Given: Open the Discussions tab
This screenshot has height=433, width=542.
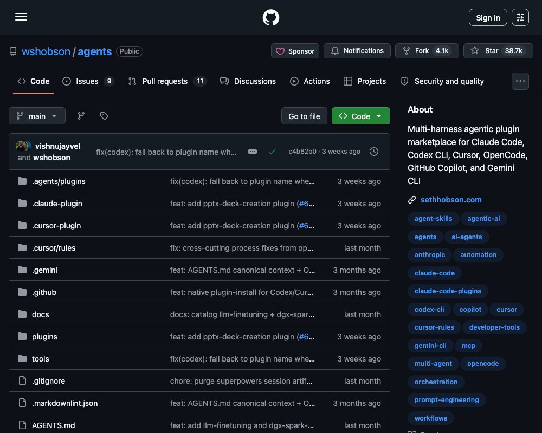Looking at the screenshot, I should (x=248, y=81).
